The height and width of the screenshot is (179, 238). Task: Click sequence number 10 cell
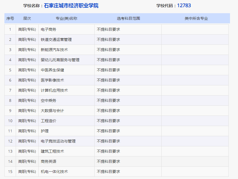10,121
